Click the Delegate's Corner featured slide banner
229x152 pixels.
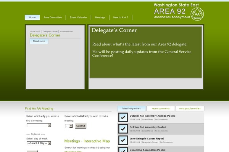pos(146,52)
